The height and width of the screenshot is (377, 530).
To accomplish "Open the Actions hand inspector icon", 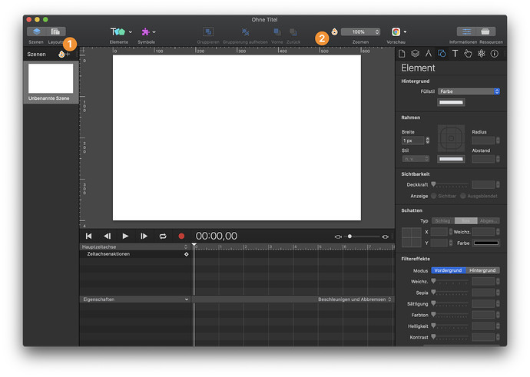I will [x=468, y=54].
